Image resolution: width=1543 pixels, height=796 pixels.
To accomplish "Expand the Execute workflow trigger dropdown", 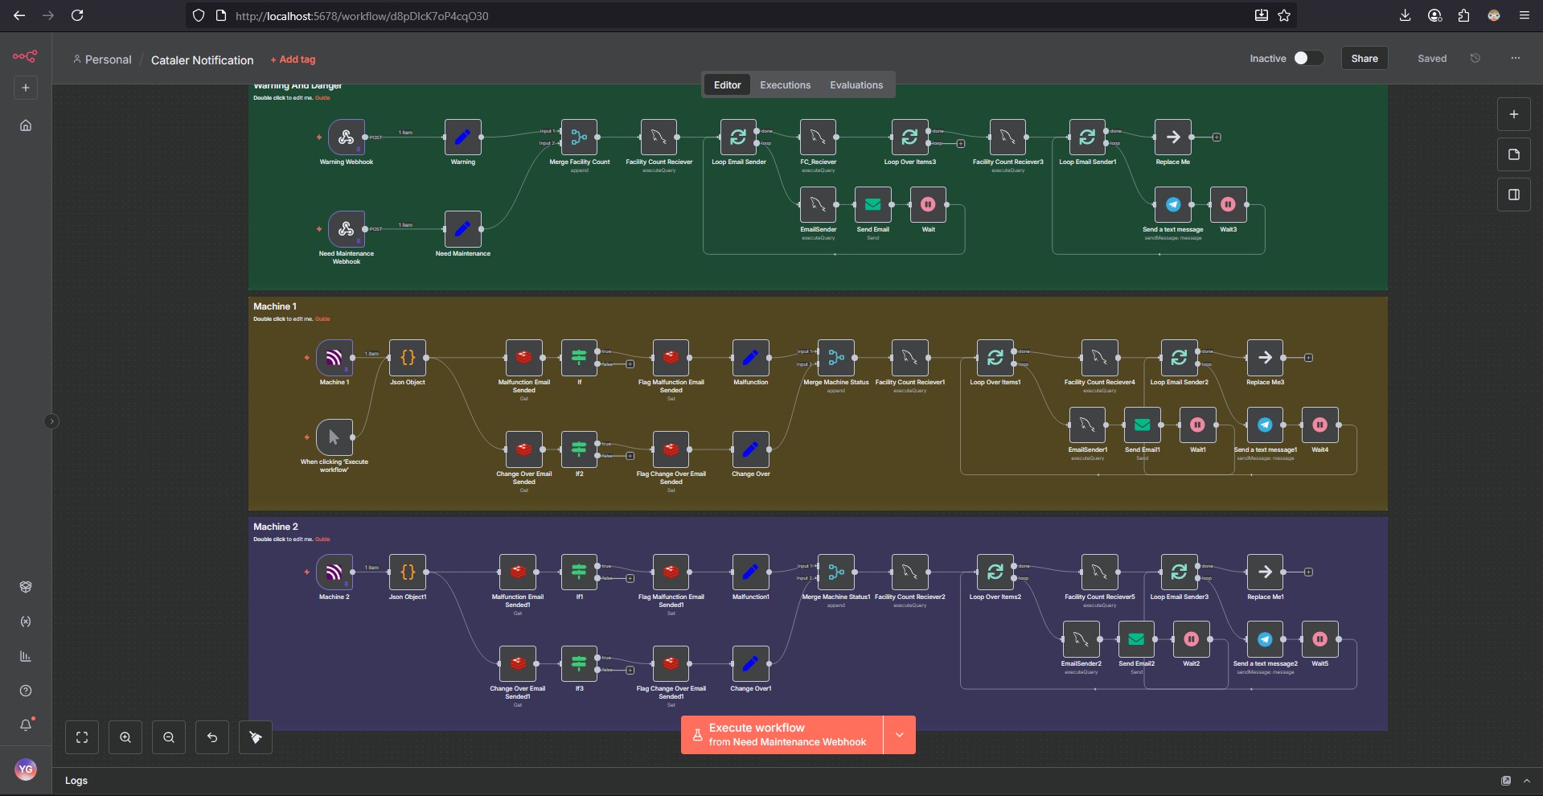I will click(x=899, y=735).
